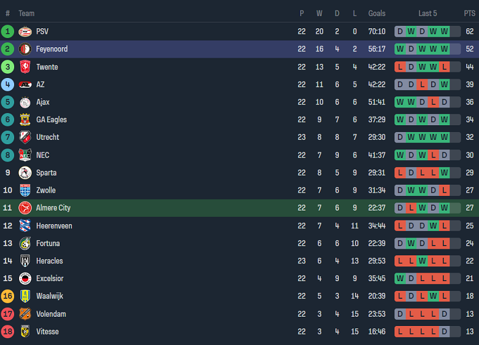Select the NEC team name
Viewport: 479px width, 345px height.
coord(42,155)
